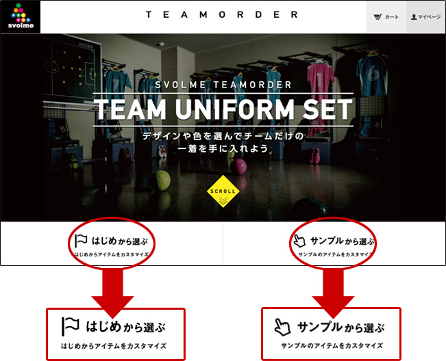Click サンプルのアイテムをカスタマイズ subtitle in lower box

pyautogui.click(x=332, y=346)
